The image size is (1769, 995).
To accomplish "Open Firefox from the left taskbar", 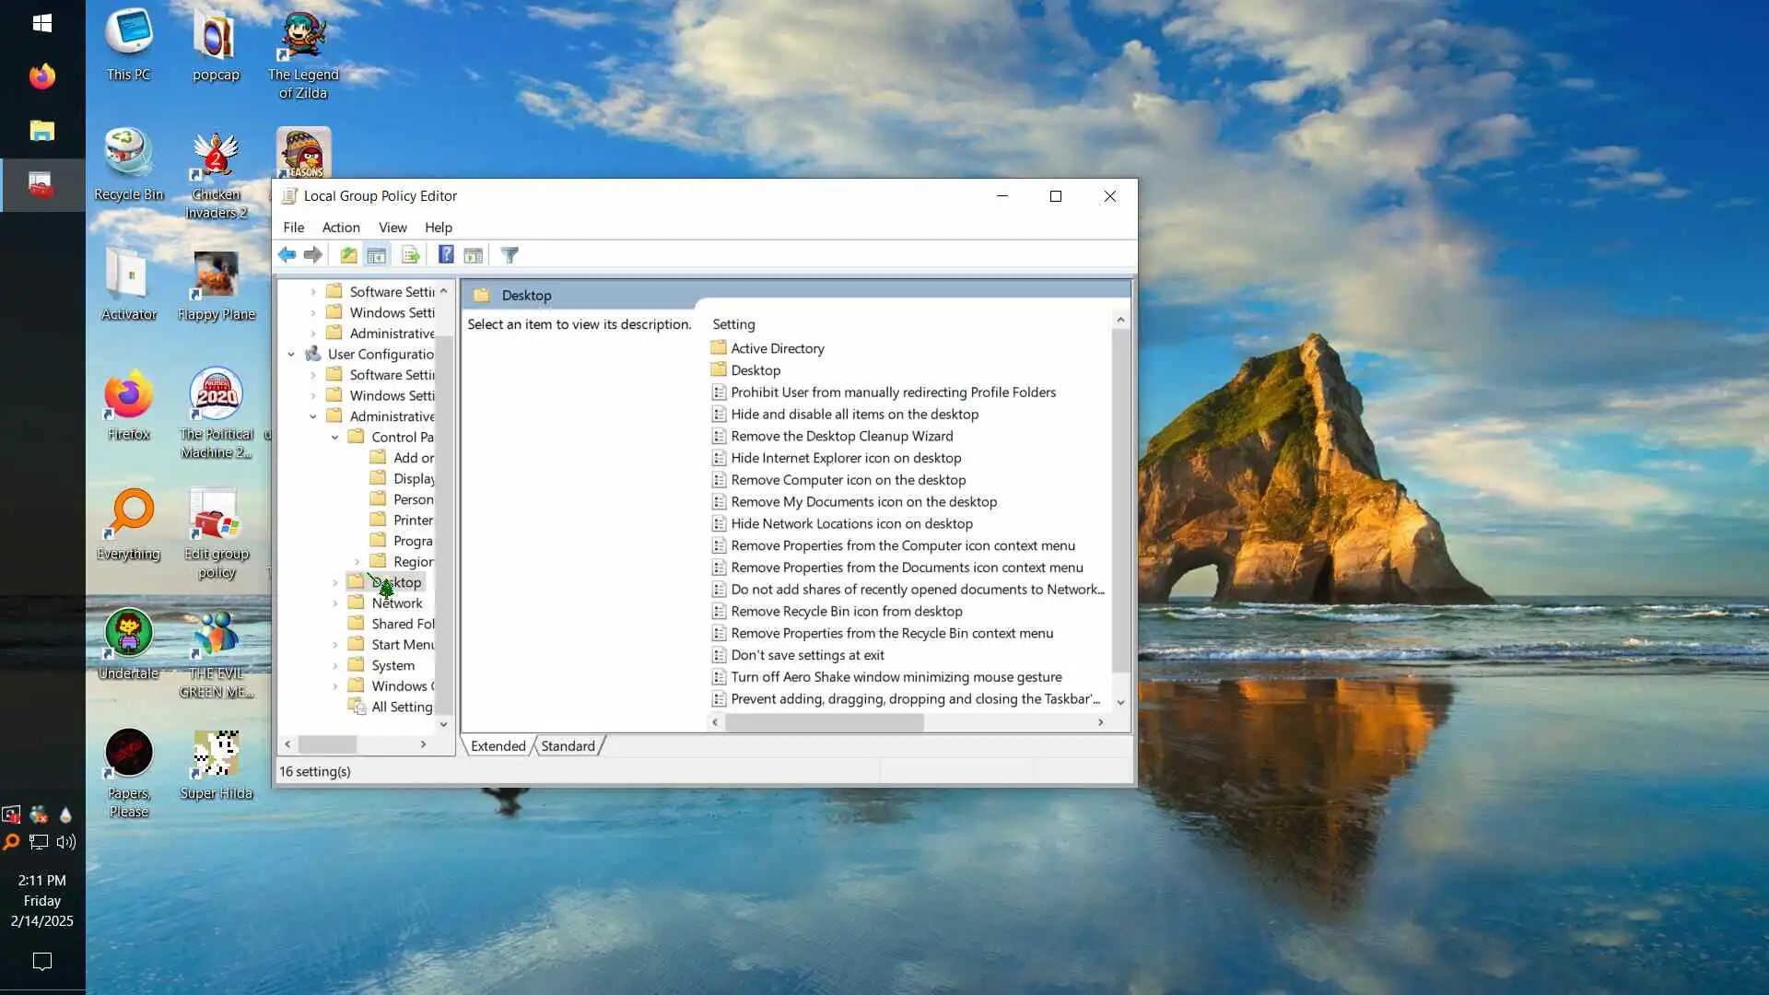I will pyautogui.click(x=41, y=76).
